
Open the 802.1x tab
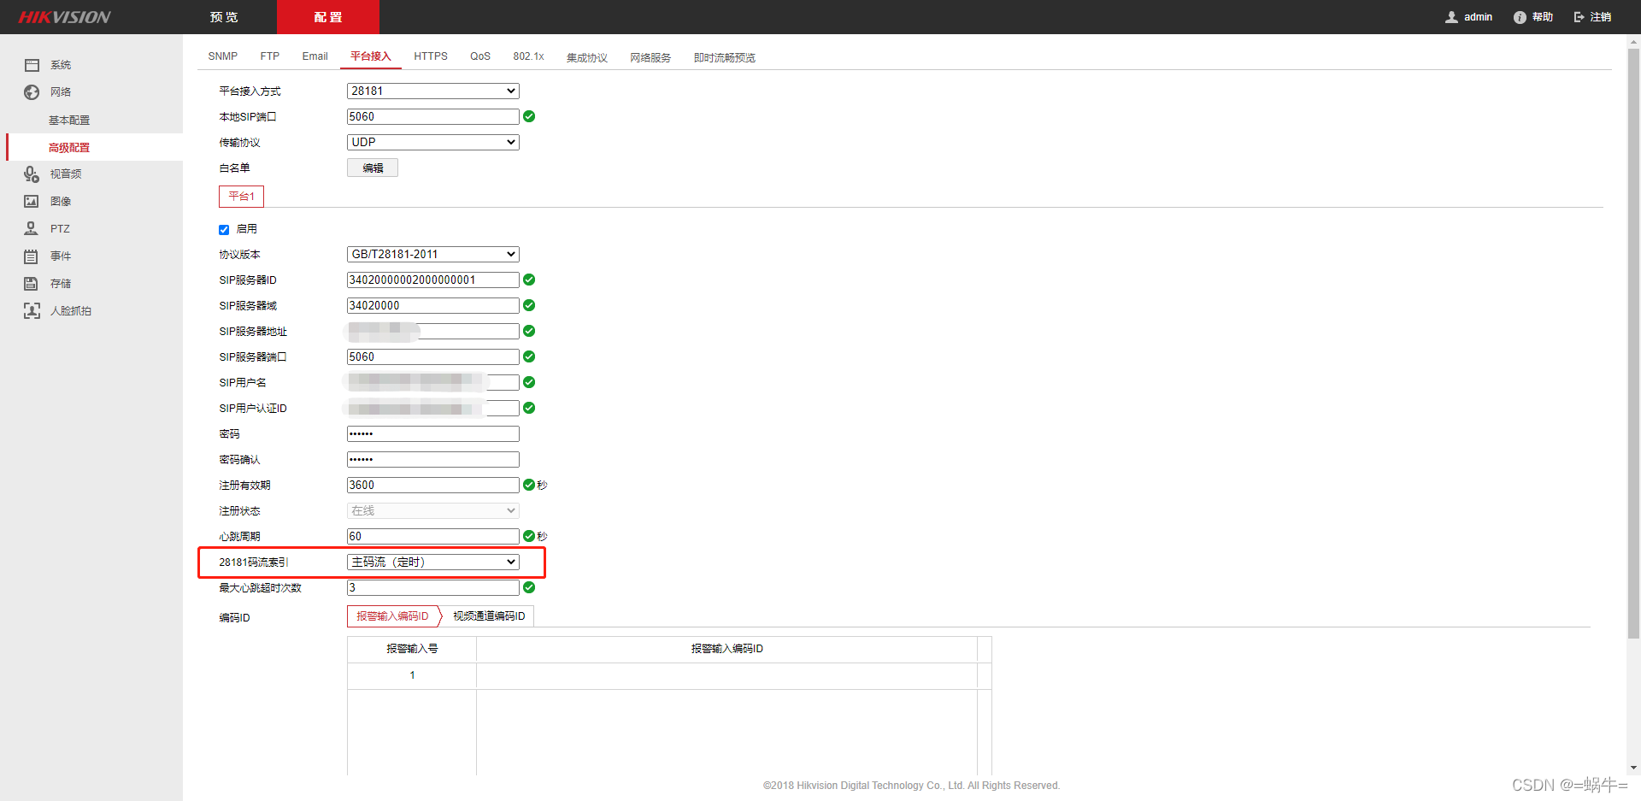[528, 56]
